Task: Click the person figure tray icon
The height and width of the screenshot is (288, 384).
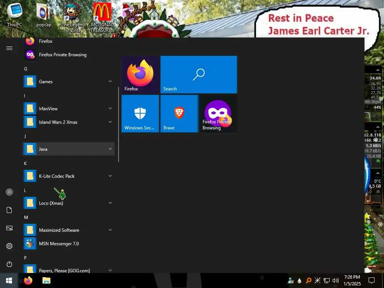Action: tap(291, 280)
